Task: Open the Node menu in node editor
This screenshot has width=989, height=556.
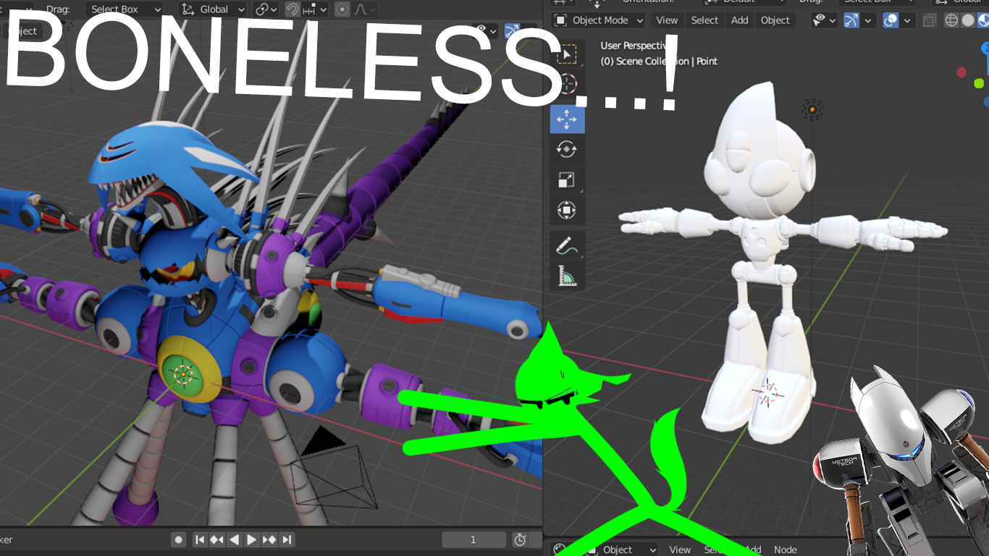Action: tap(786, 549)
